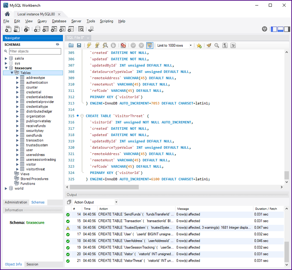Expand the sys schema
Viewport: 292px width, 270px height.
pyautogui.click(x=6, y=63)
